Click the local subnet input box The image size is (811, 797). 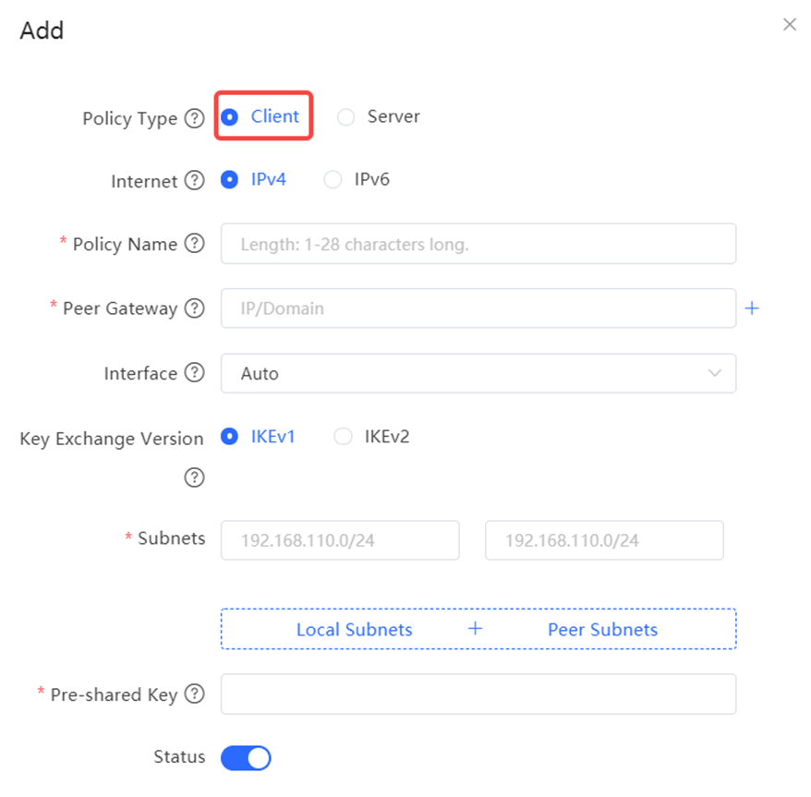point(340,540)
